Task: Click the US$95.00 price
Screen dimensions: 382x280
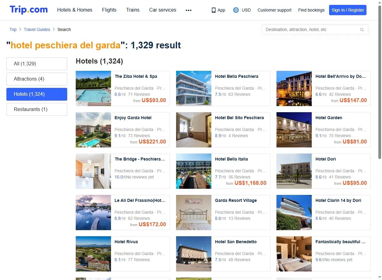Action: (x=355, y=183)
